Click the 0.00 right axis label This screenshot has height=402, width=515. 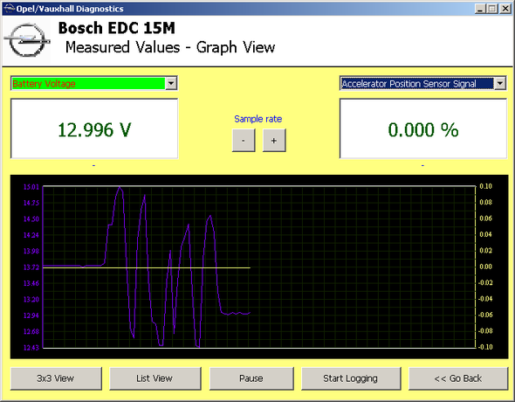coord(486,267)
